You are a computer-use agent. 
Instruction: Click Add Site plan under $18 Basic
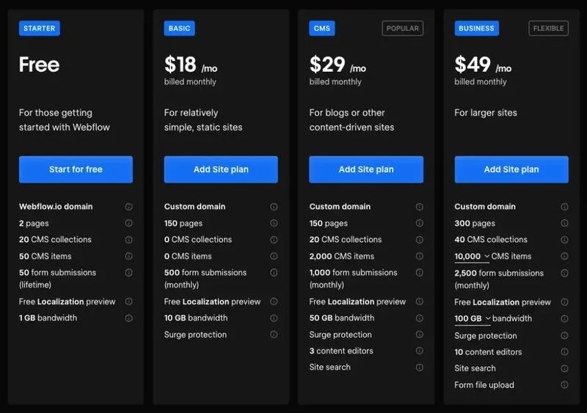point(221,169)
